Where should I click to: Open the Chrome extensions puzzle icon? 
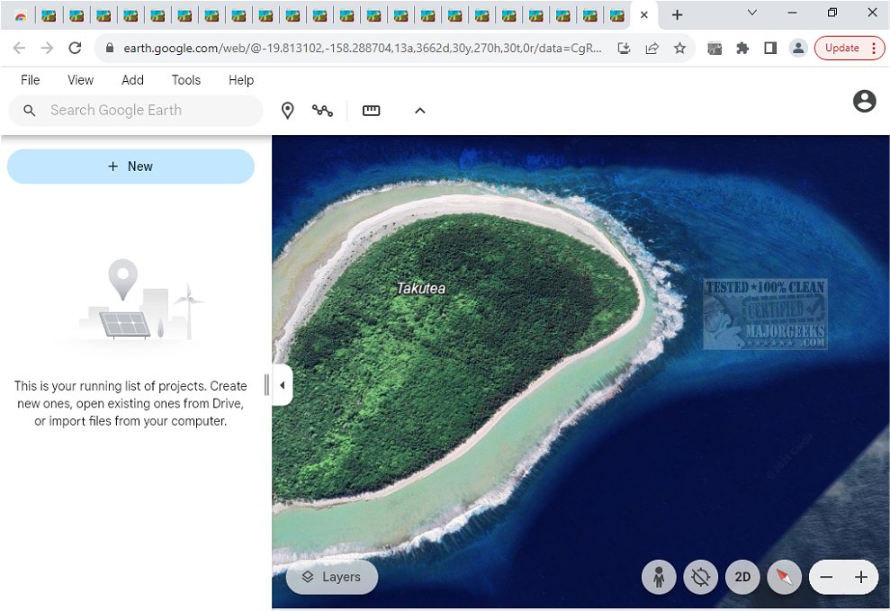742,49
